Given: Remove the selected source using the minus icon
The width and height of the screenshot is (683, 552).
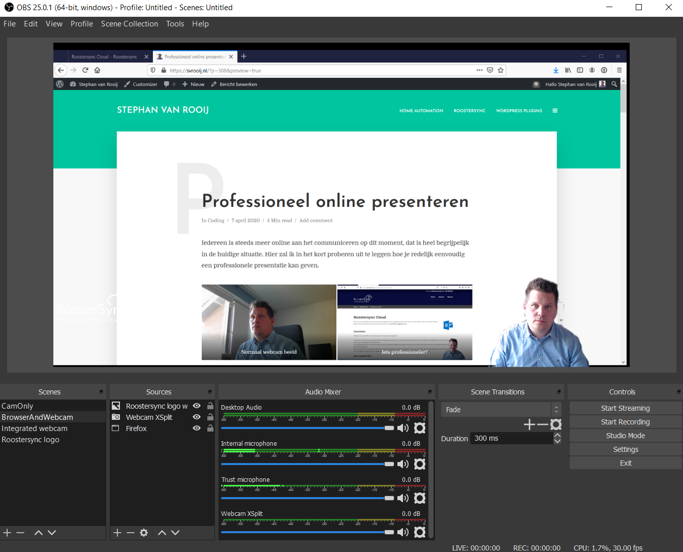Looking at the screenshot, I should click(x=130, y=533).
